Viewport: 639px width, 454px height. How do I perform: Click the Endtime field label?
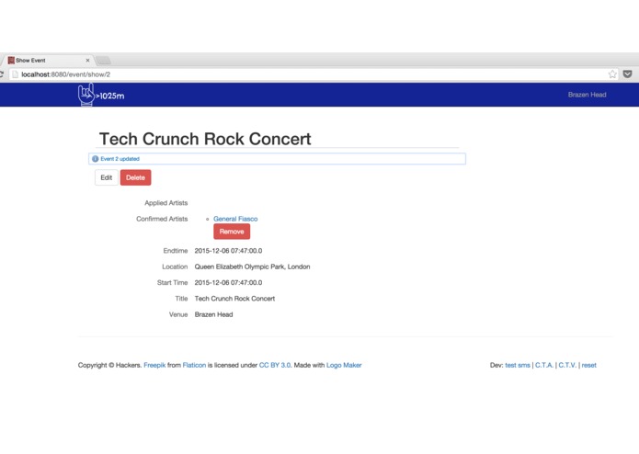coord(176,250)
